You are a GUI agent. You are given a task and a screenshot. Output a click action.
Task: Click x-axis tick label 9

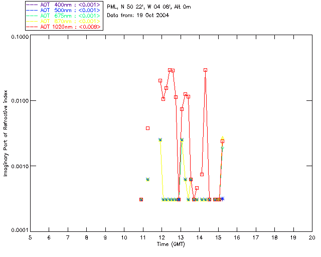pos(105,237)
